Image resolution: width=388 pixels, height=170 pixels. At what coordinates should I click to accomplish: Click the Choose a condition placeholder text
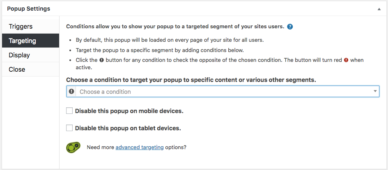pos(105,92)
